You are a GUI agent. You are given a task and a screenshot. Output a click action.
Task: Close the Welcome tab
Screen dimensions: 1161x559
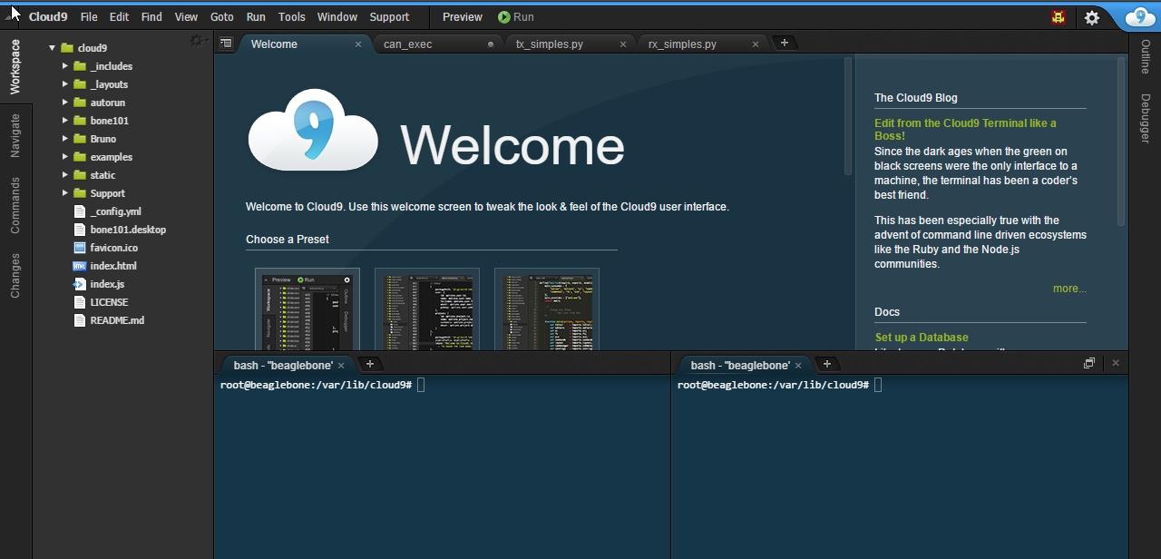pyautogui.click(x=358, y=44)
